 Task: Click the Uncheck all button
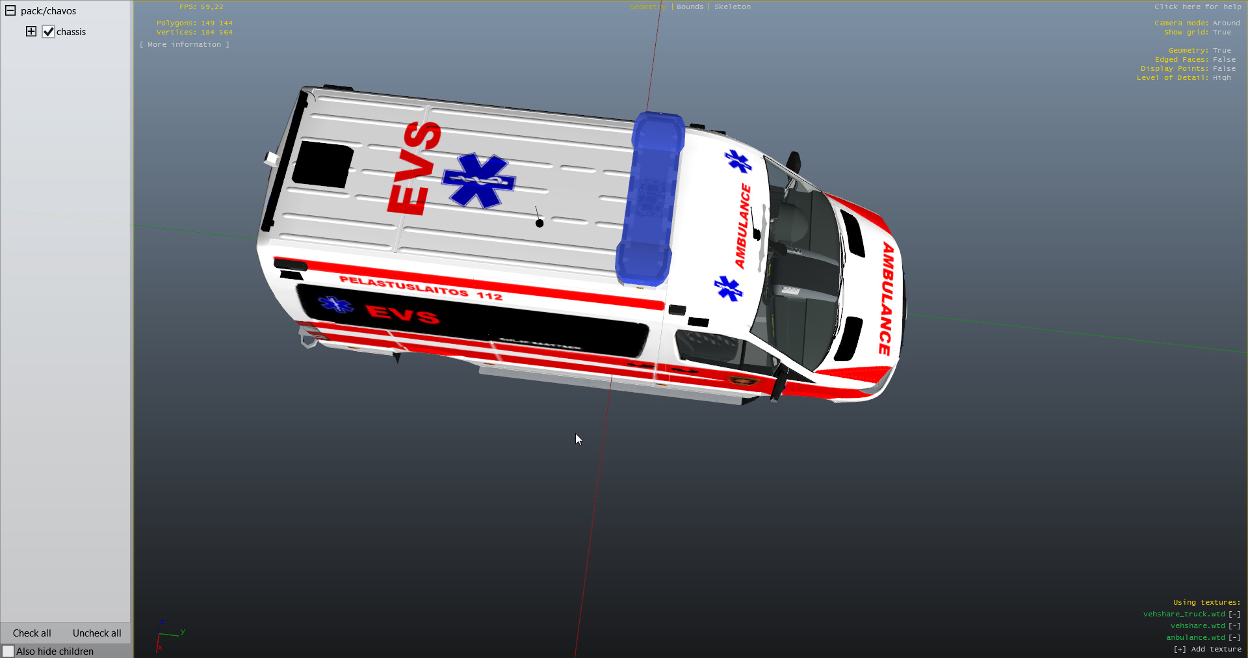(x=97, y=633)
